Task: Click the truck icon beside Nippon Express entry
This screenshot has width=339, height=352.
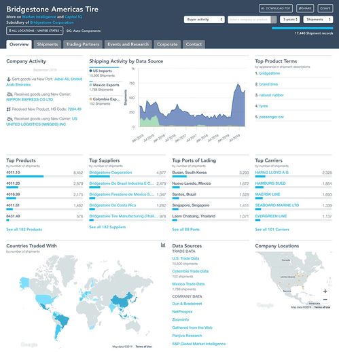Action: (x=10, y=94)
